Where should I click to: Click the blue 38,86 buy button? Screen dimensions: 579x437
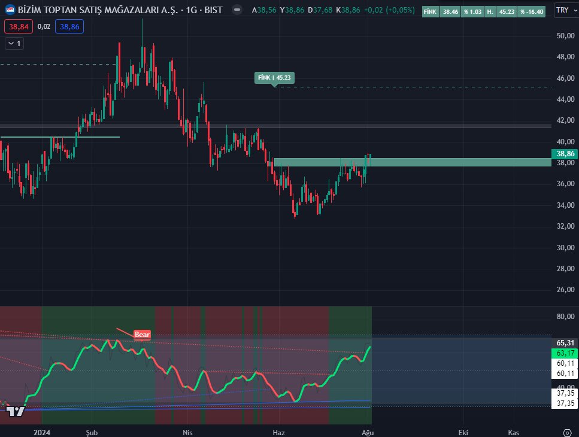coord(69,26)
